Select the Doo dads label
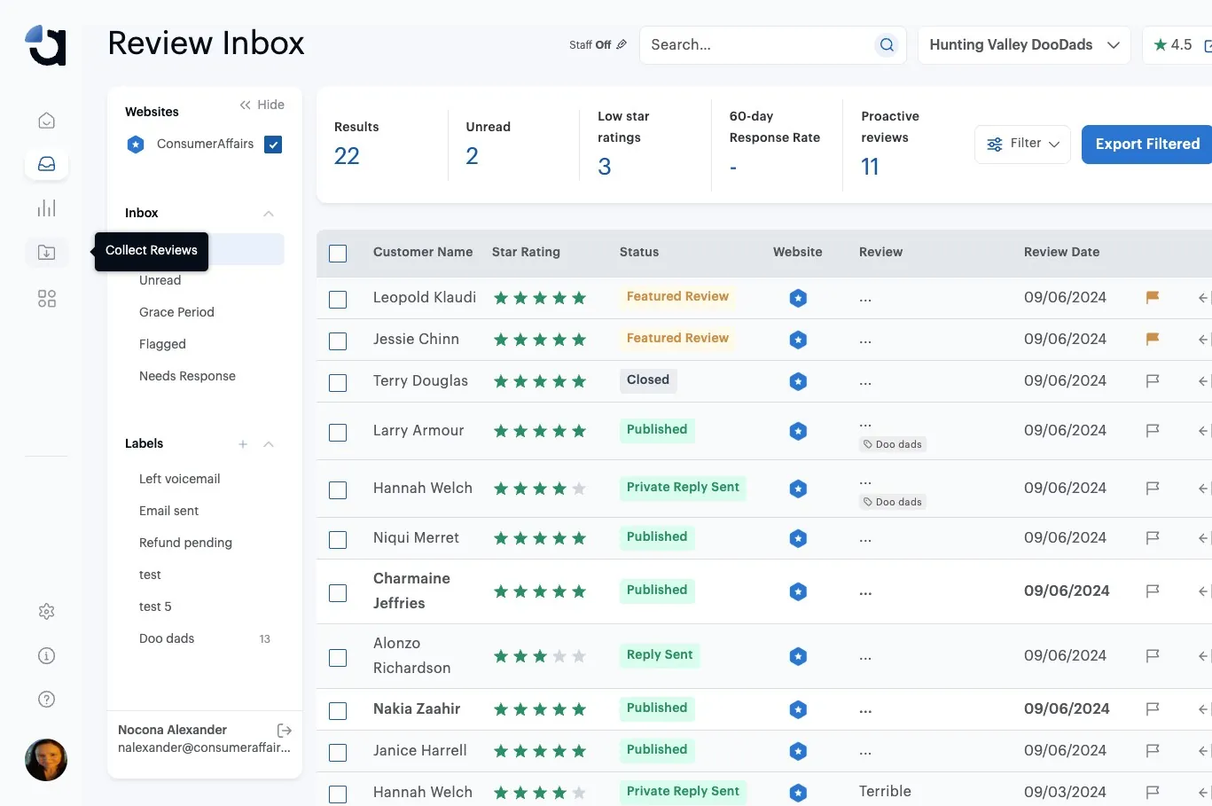1212x806 pixels. coord(167,638)
